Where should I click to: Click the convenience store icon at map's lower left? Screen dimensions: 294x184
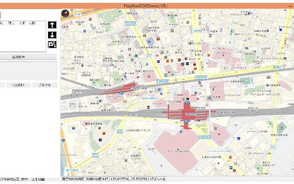coord(73,128)
